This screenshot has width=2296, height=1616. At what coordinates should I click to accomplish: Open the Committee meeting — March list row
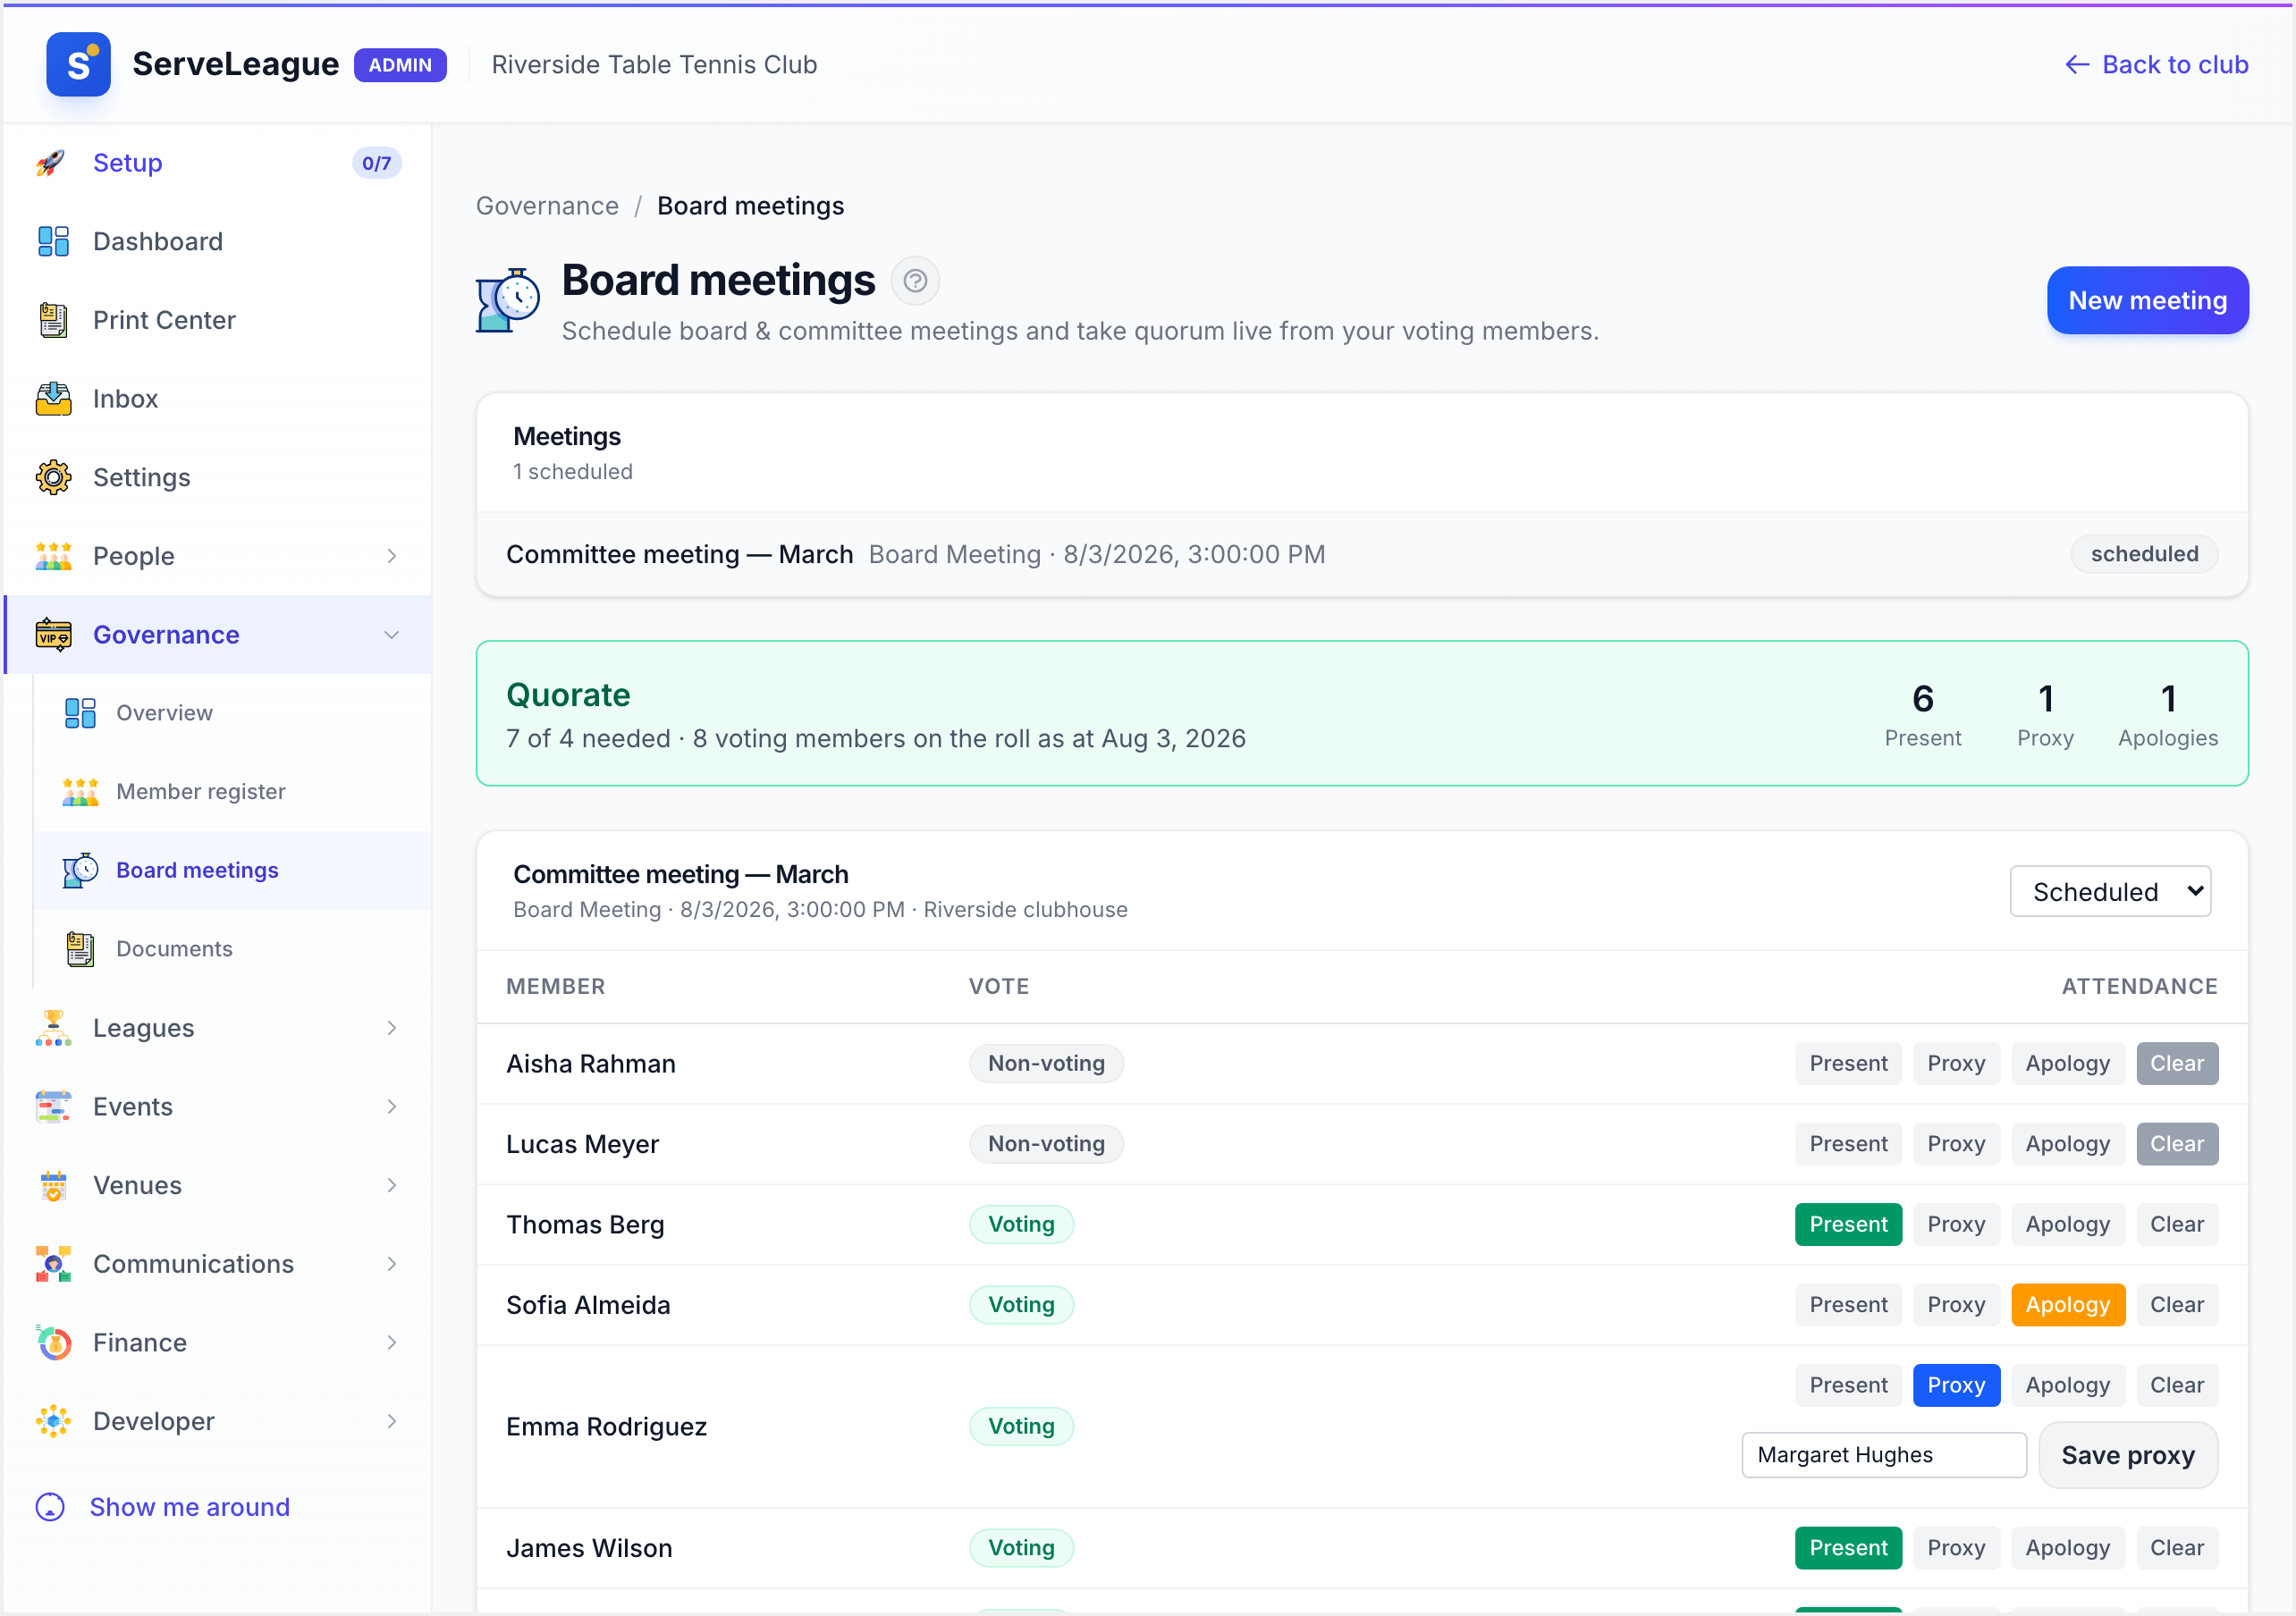click(1362, 554)
